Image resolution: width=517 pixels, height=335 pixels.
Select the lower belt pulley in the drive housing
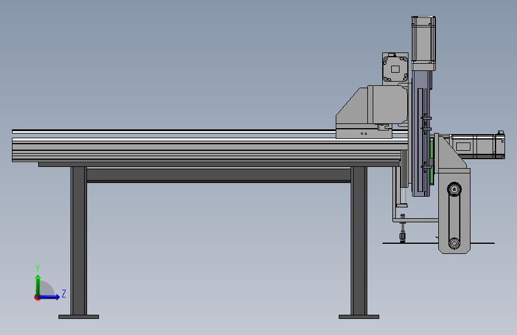[x=454, y=243]
